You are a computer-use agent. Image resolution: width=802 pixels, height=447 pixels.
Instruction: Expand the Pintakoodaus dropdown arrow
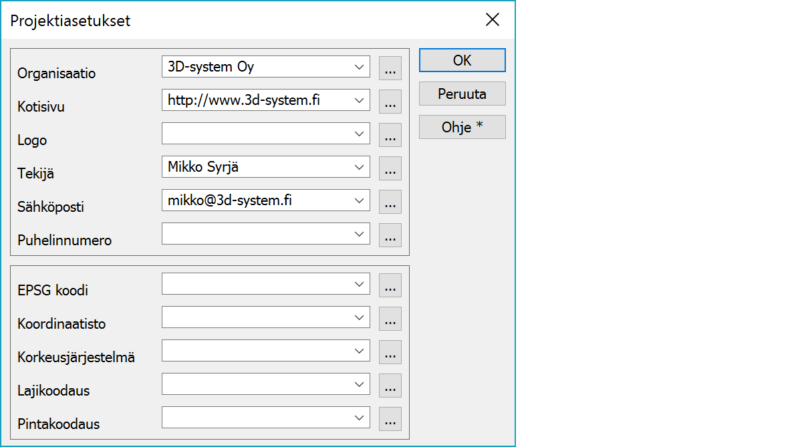(x=360, y=418)
